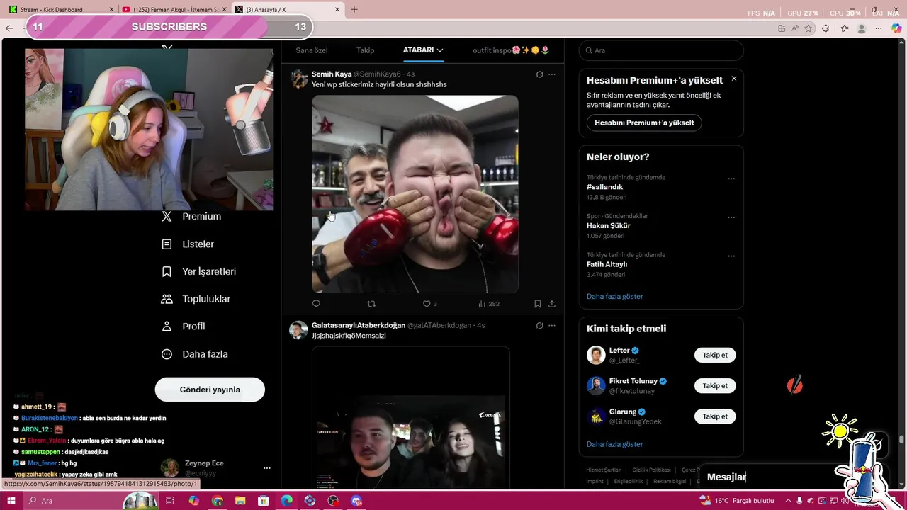
Task: Open Grok icon on GalatasaraylıAtaberkdoğan's post
Action: (x=539, y=326)
